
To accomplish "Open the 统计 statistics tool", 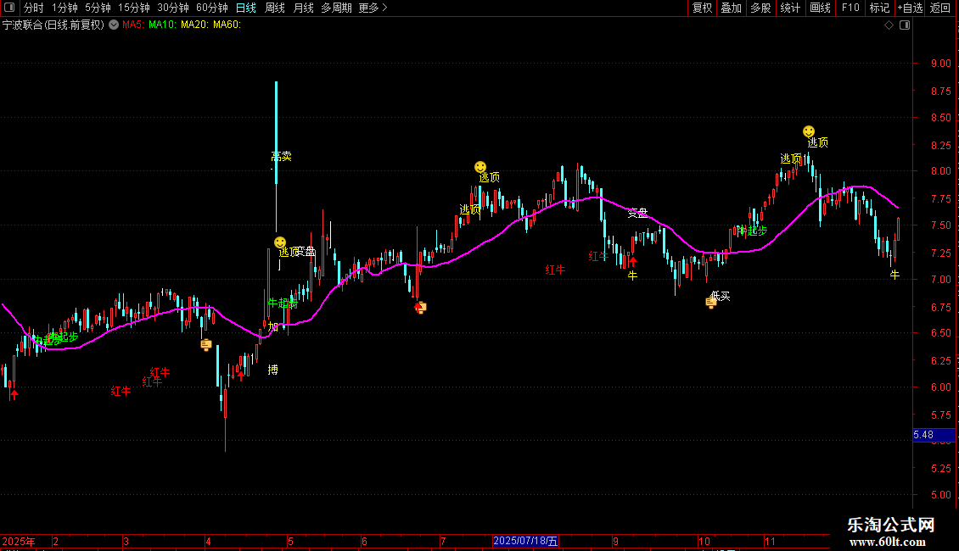I will click(x=790, y=8).
